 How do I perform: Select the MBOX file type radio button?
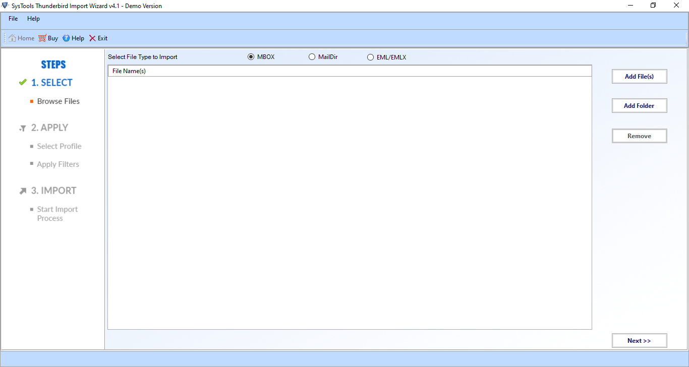(x=251, y=57)
